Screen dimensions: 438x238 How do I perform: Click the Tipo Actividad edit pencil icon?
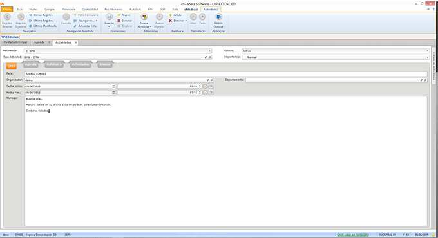tap(206, 57)
